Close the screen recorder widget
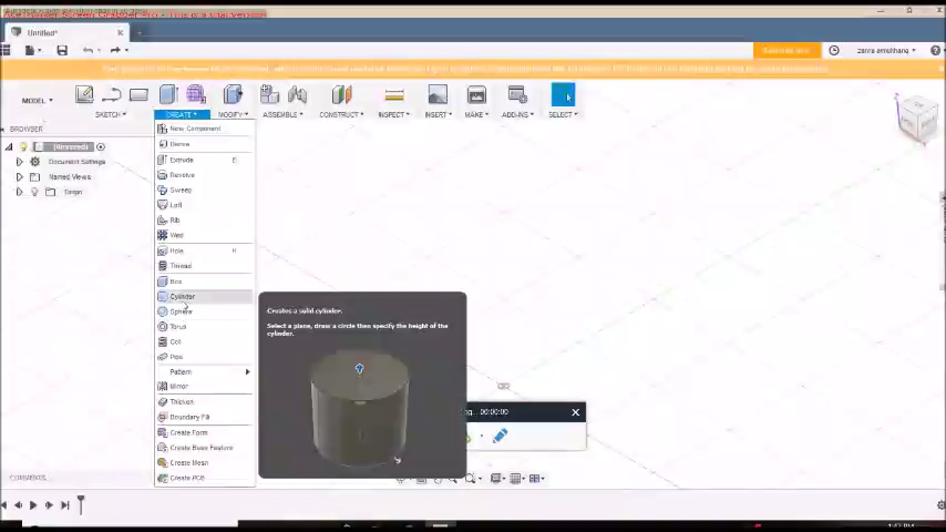This screenshot has width=946, height=532. point(575,412)
